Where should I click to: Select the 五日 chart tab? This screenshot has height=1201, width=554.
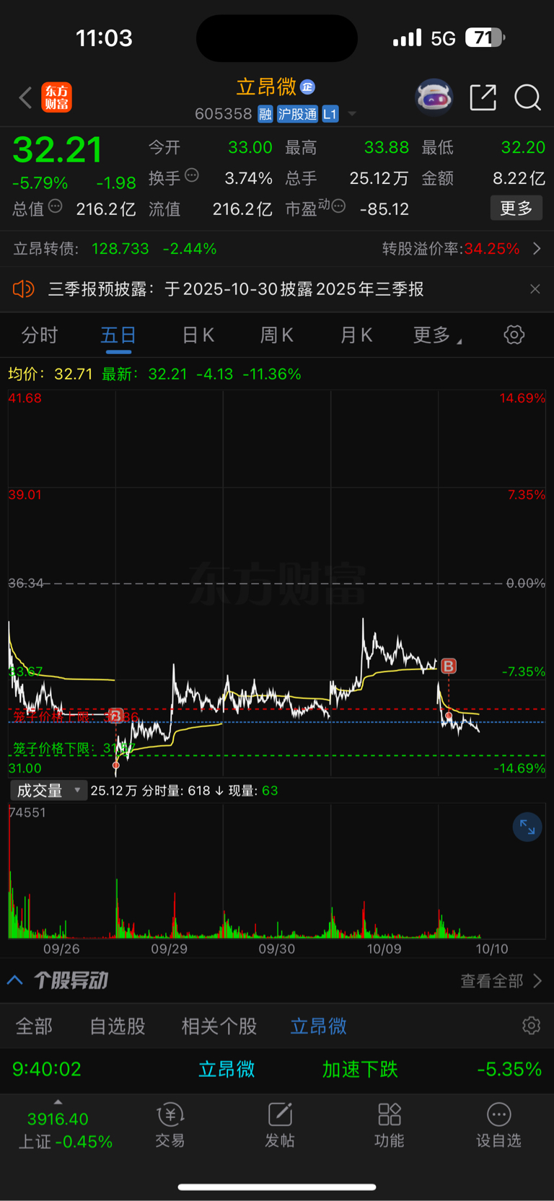[118, 335]
